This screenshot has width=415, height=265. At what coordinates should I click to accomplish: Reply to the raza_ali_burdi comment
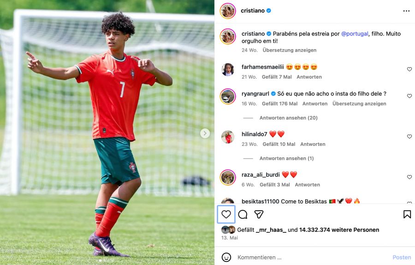(307, 185)
